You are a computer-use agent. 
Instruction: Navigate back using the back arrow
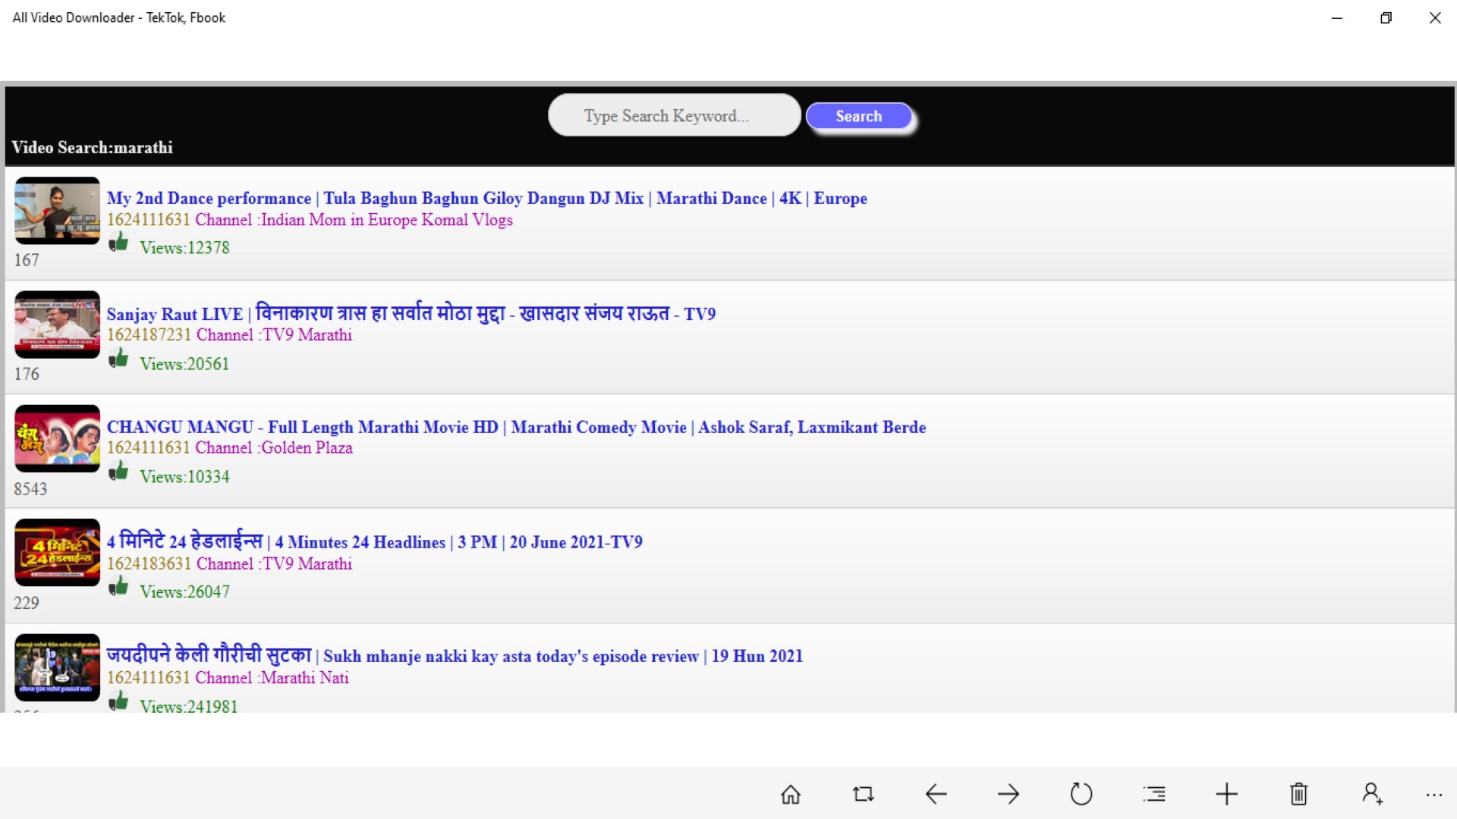(936, 794)
